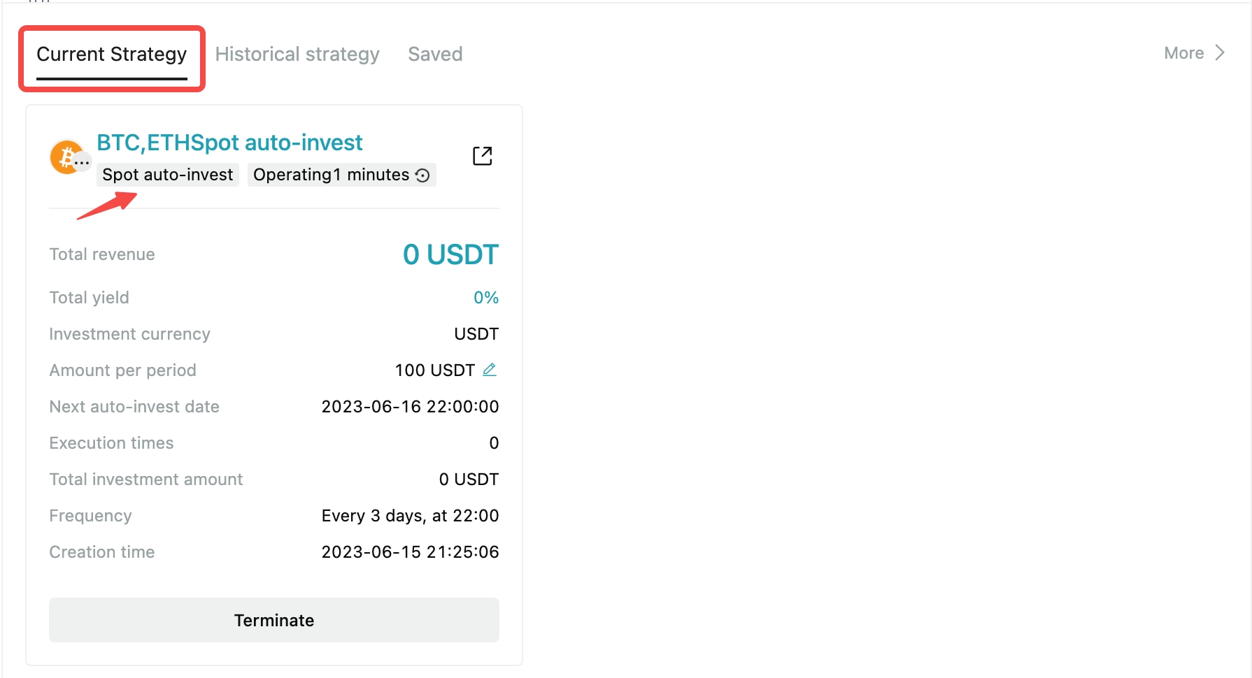The height and width of the screenshot is (678, 1252).
Task: Select the ellipsis overlay on the coin avatar
Action: 82,161
